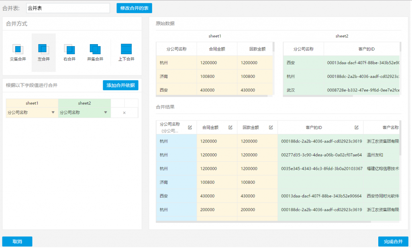Image resolution: width=412 pixels, height=248 pixels.
Task: Click the sheet1 header in merge key table
Action: [32, 103]
